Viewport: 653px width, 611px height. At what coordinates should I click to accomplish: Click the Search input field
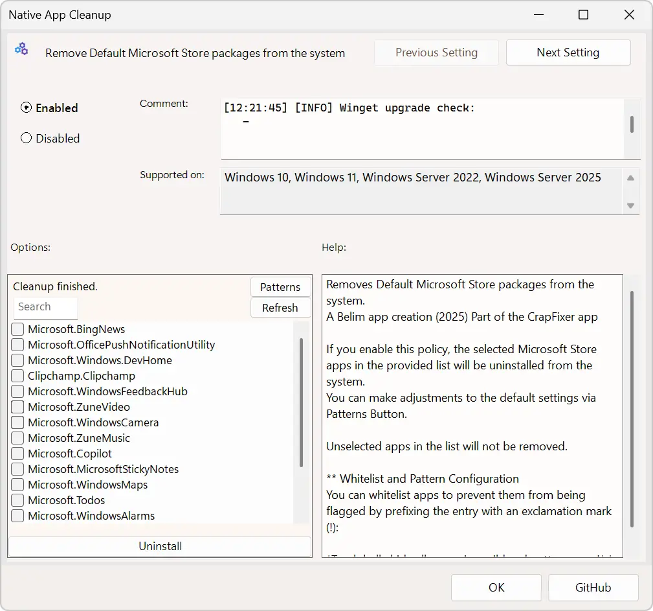[45, 307]
